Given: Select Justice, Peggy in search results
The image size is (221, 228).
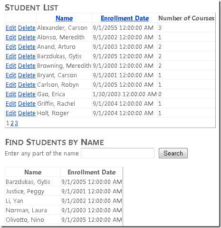Looking at the screenshot, I should click(64, 191).
